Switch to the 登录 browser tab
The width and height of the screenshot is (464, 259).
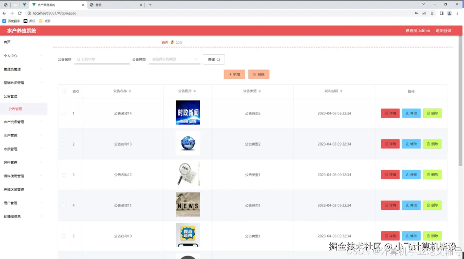pos(115,5)
